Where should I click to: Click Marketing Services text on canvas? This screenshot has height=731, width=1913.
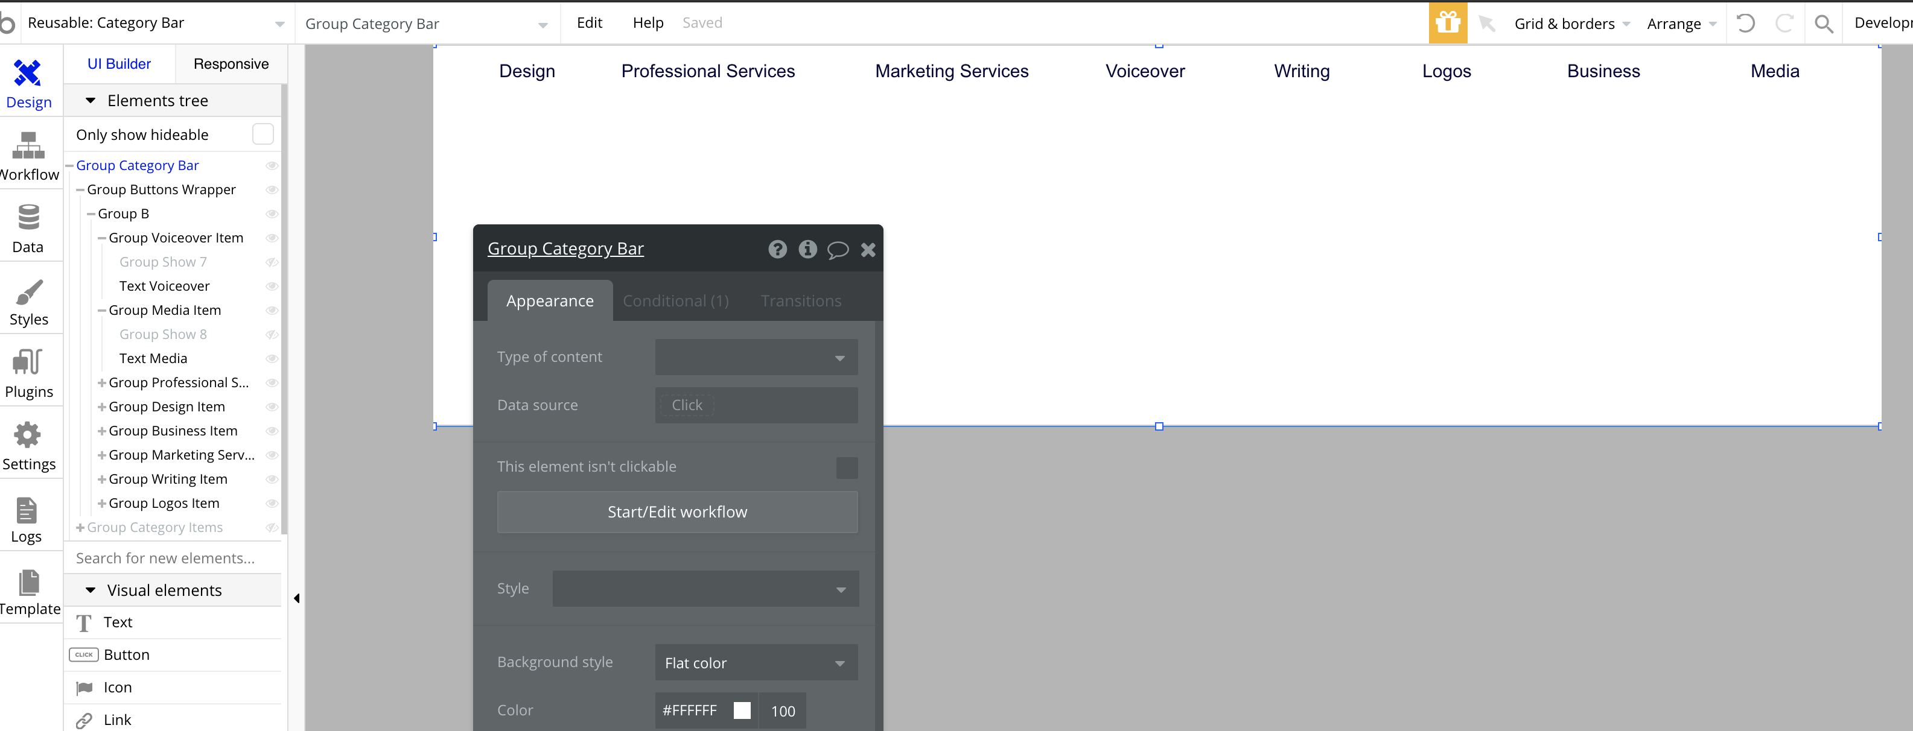coord(951,71)
